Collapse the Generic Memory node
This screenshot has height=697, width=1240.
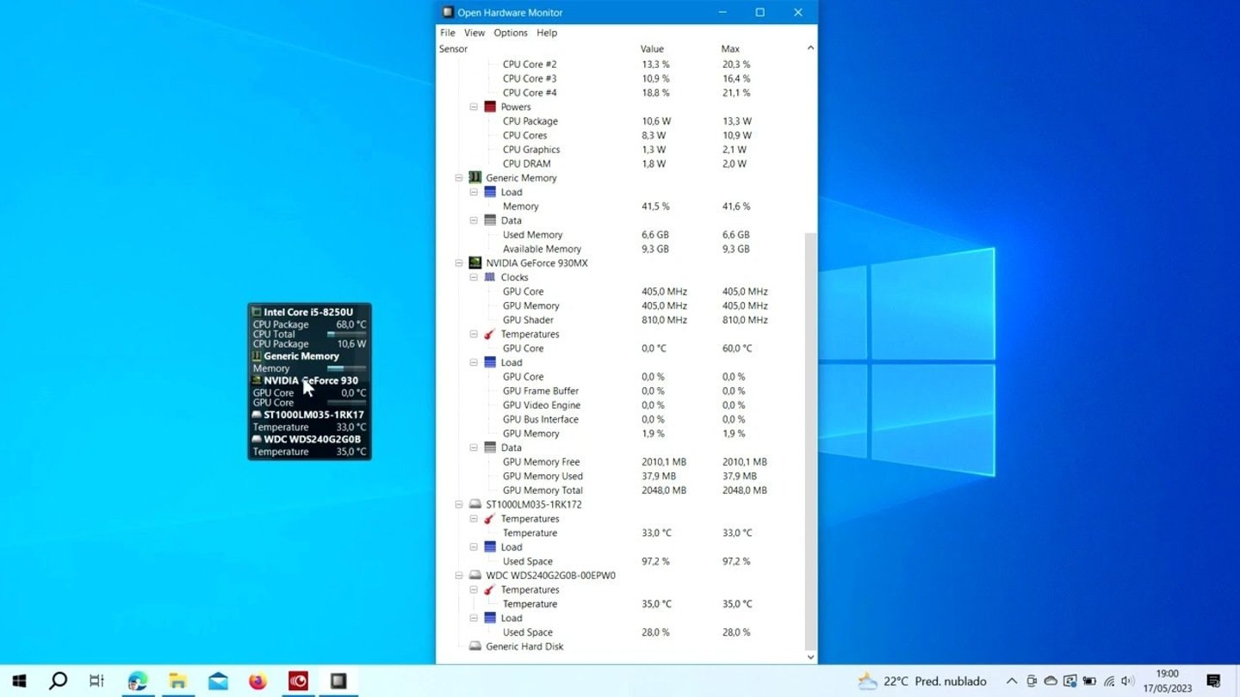point(458,178)
